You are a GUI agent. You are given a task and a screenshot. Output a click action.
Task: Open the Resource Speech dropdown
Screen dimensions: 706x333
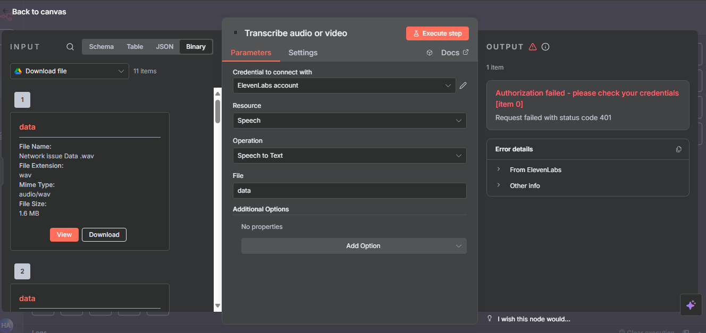click(349, 121)
